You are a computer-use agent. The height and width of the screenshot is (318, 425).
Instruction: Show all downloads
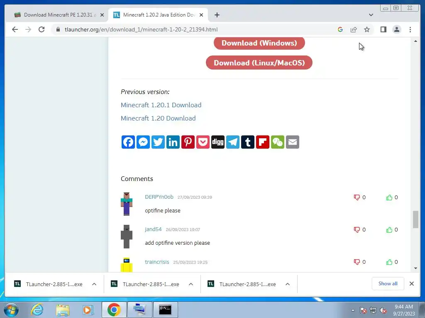point(388,284)
